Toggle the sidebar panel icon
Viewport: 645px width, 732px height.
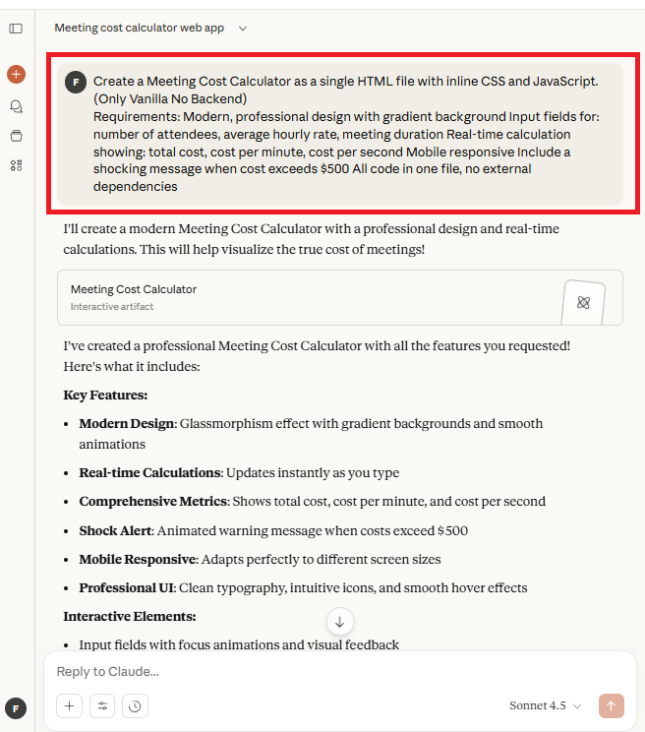(x=16, y=29)
